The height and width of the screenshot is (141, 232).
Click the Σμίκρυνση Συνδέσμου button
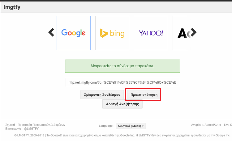click(102, 95)
